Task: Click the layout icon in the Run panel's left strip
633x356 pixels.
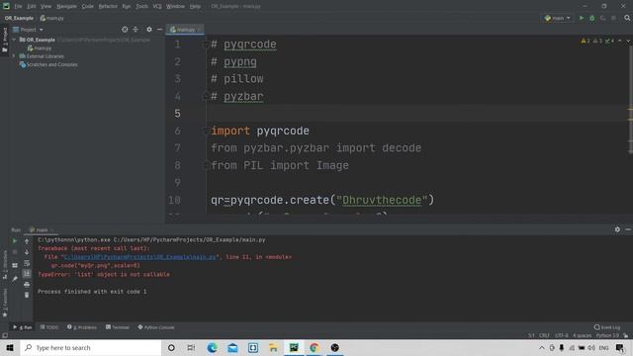Action: 15,265
